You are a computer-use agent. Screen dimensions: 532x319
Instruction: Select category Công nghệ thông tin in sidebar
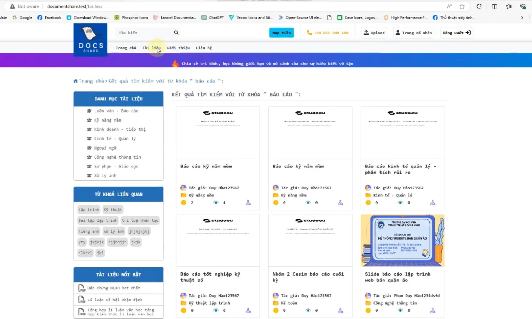(117, 157)
